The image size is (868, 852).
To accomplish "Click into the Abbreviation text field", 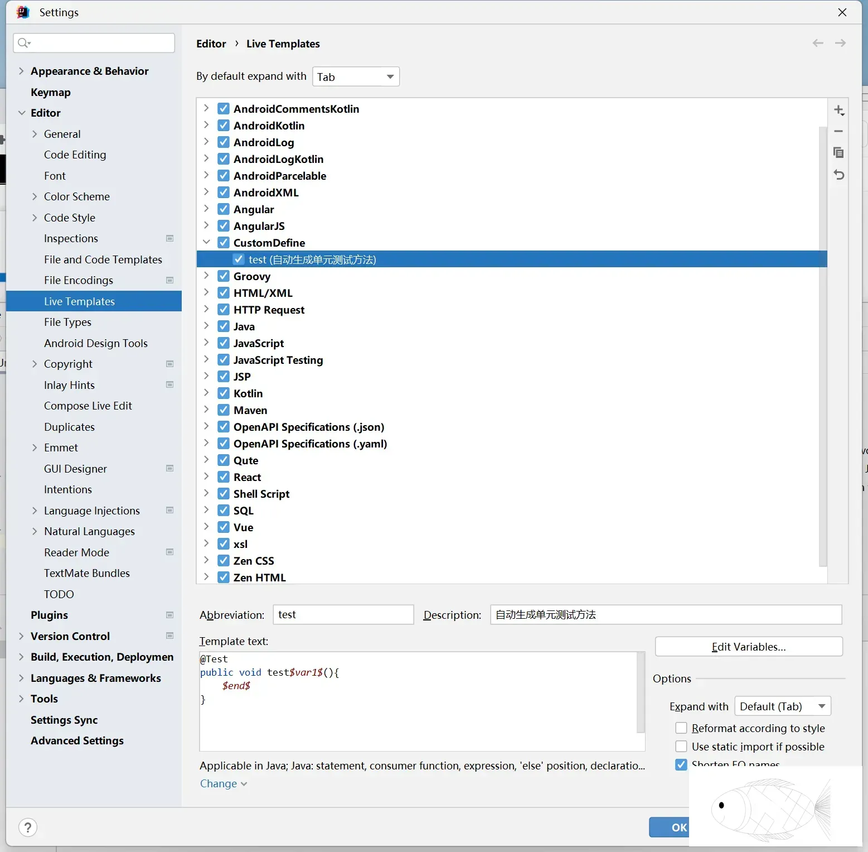I will coord(343,615).
